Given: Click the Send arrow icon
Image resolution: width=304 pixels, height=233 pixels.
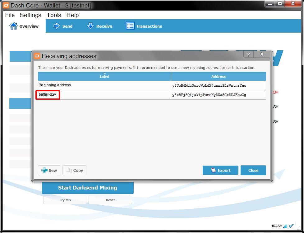Looking at the screenshot, I should coord(57,26).
